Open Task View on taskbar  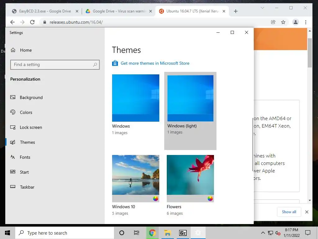(x=137, y=233)
